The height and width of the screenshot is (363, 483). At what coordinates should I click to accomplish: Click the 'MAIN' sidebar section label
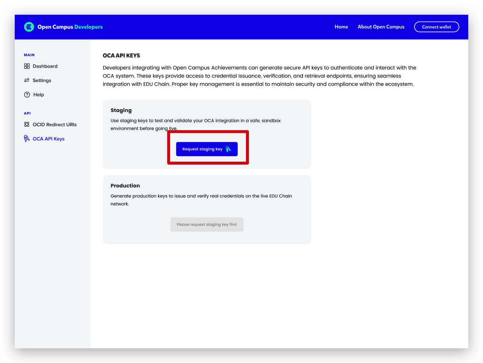29,55
